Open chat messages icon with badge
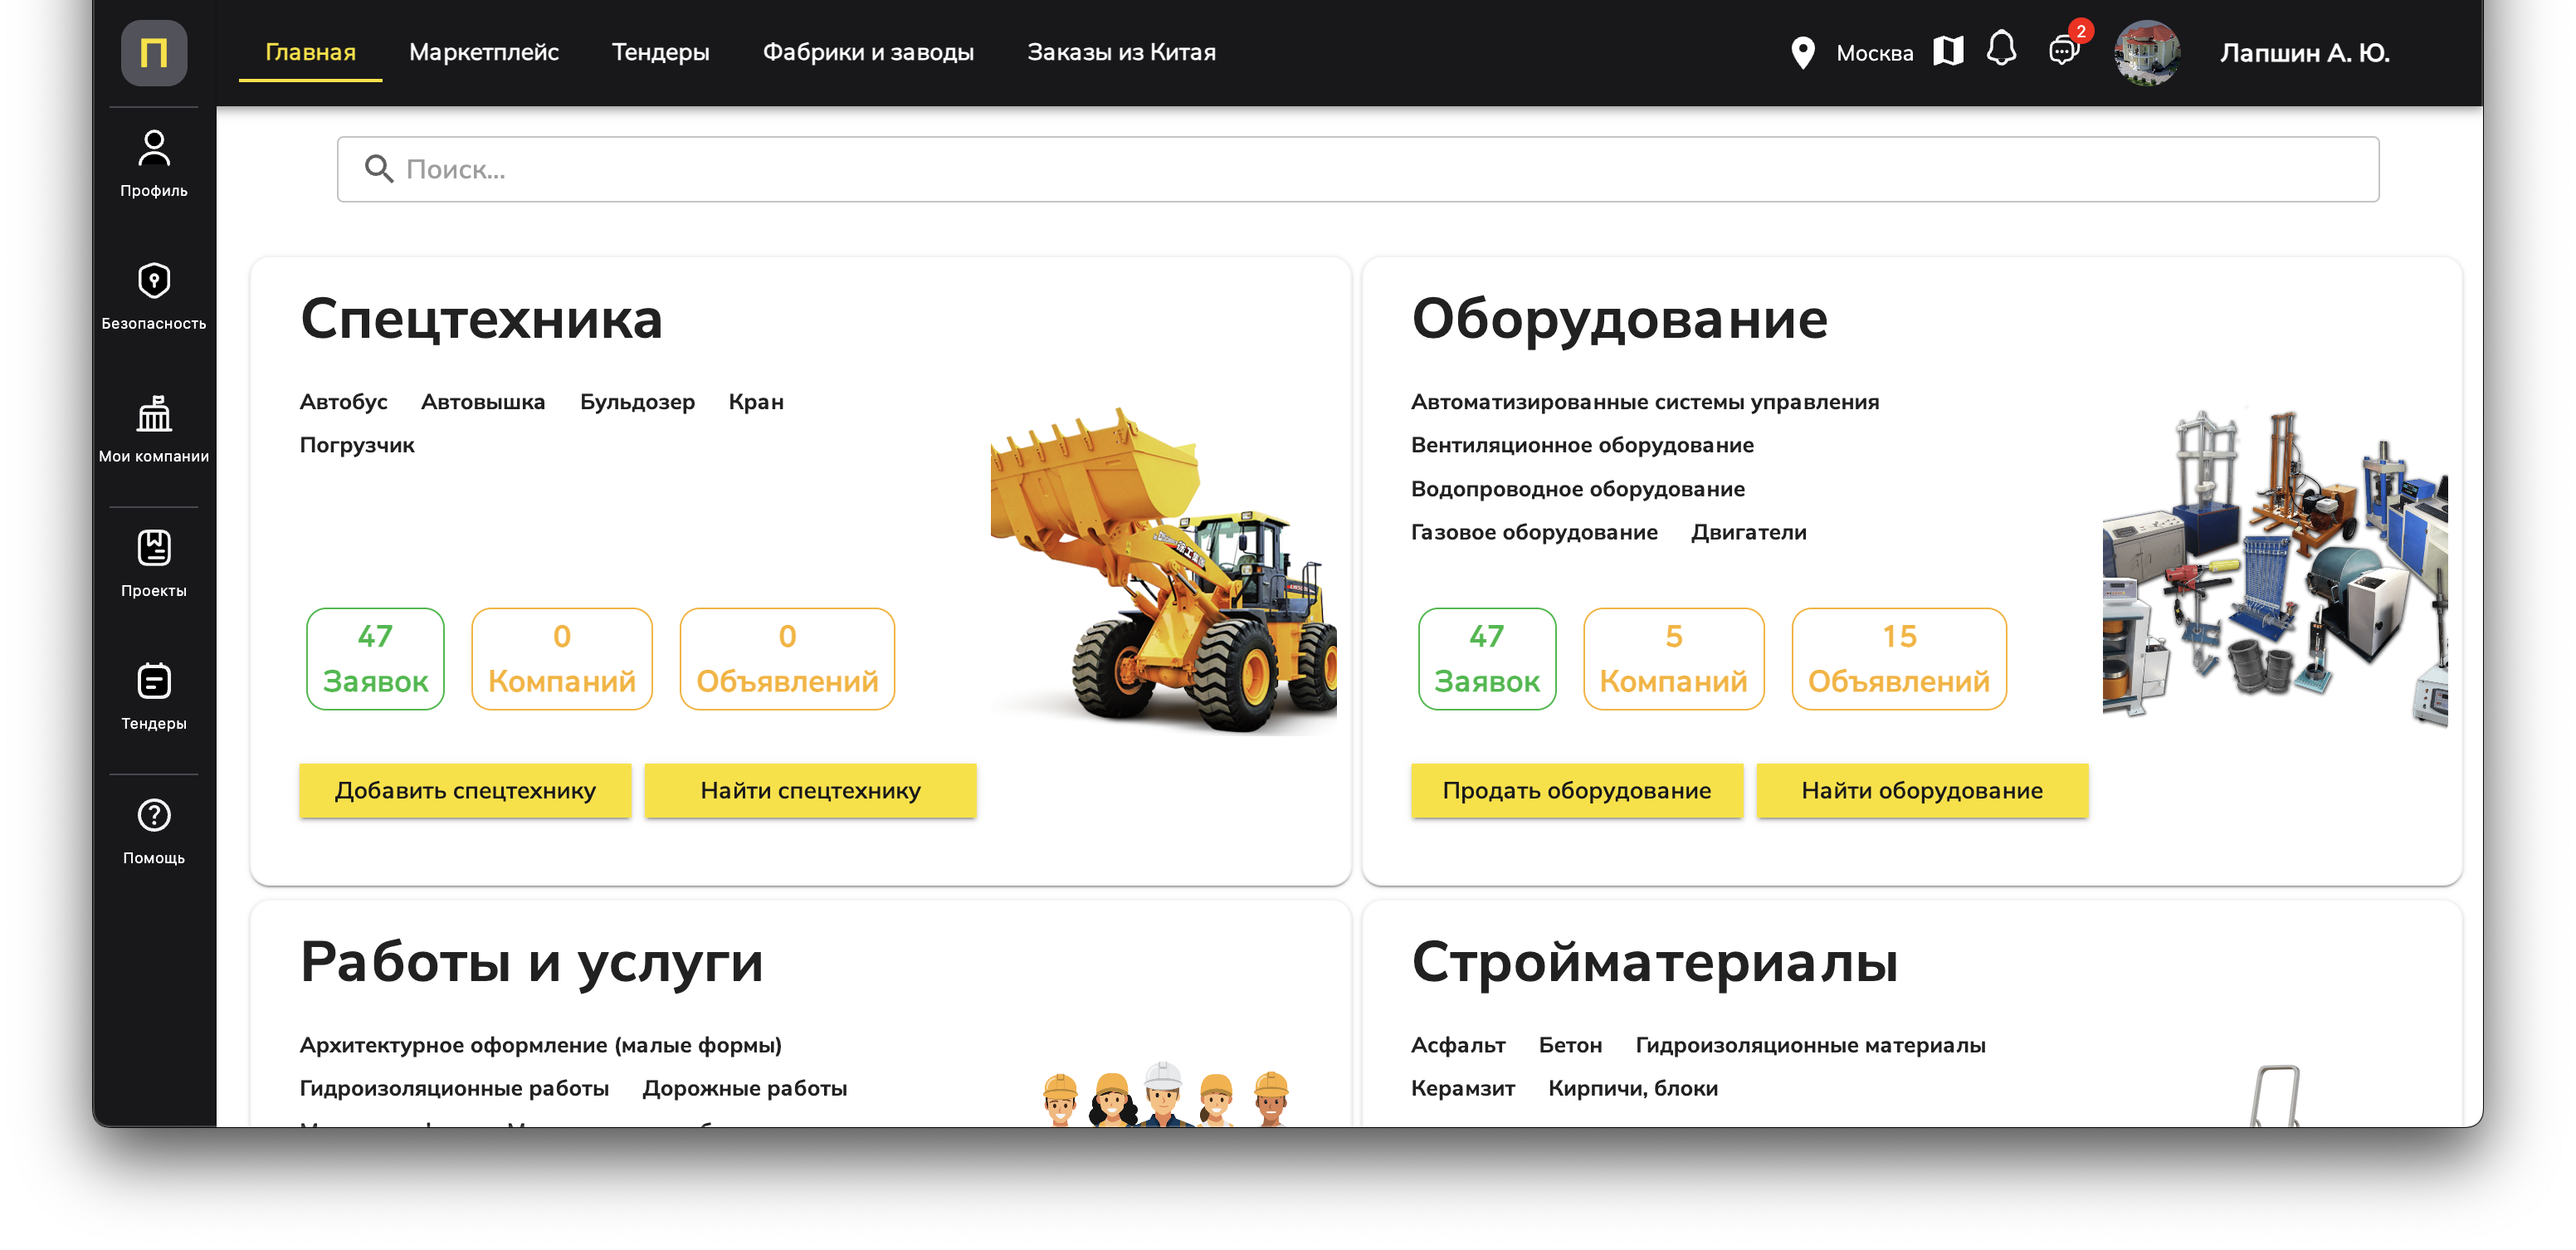The image size is (2576, 1250). [2062, 50]
